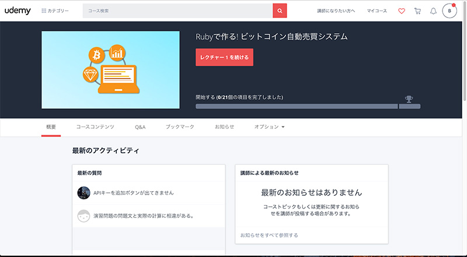
Task: Select the 概要 tab
Action: [x=51, y=127]
